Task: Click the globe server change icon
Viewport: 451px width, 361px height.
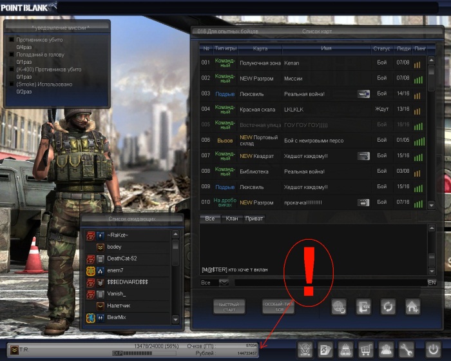Action: point(339,307)
